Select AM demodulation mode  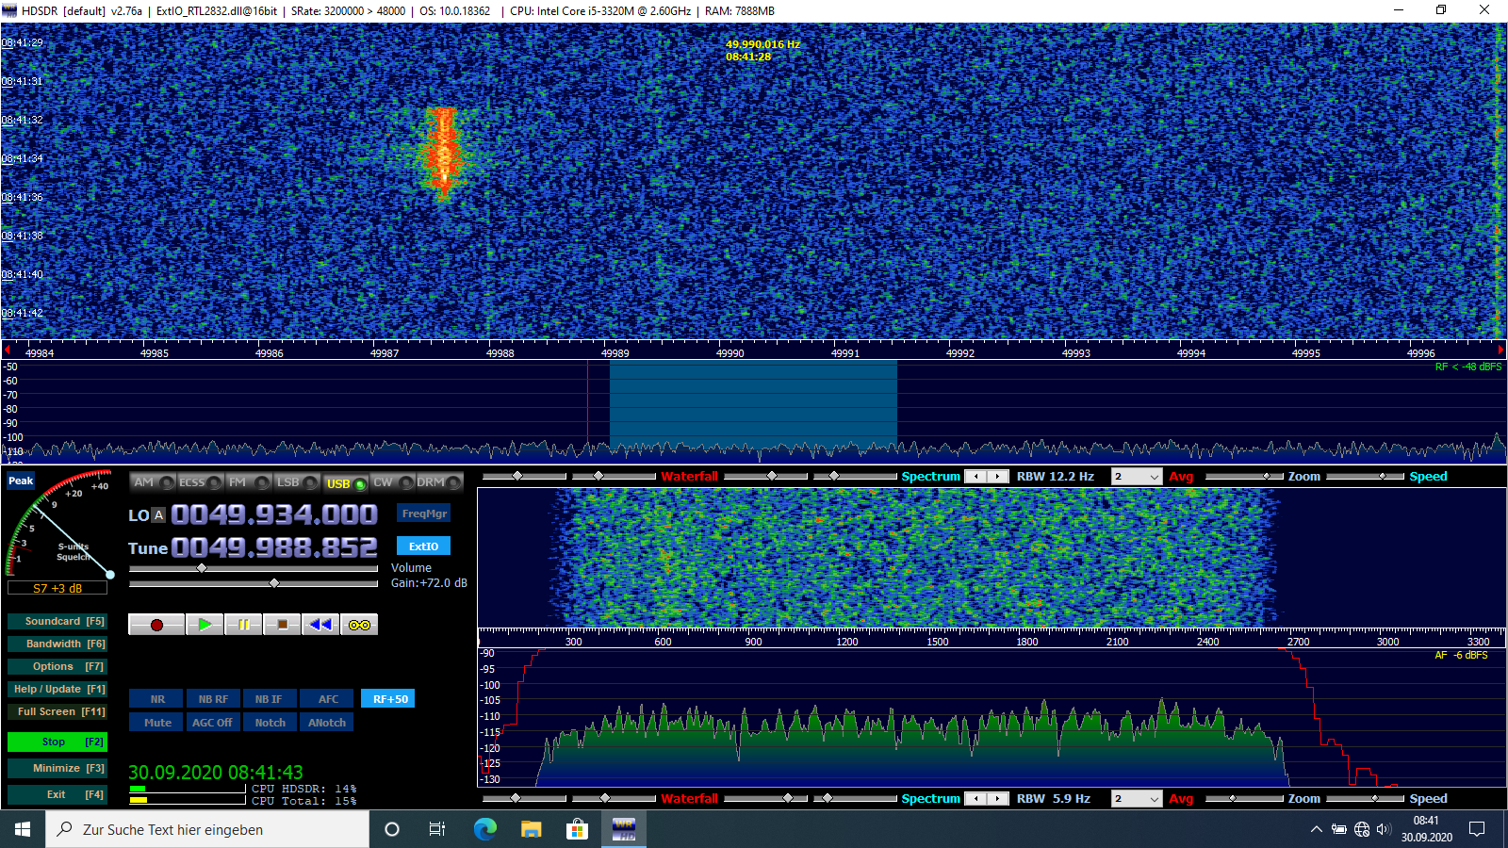153,482
